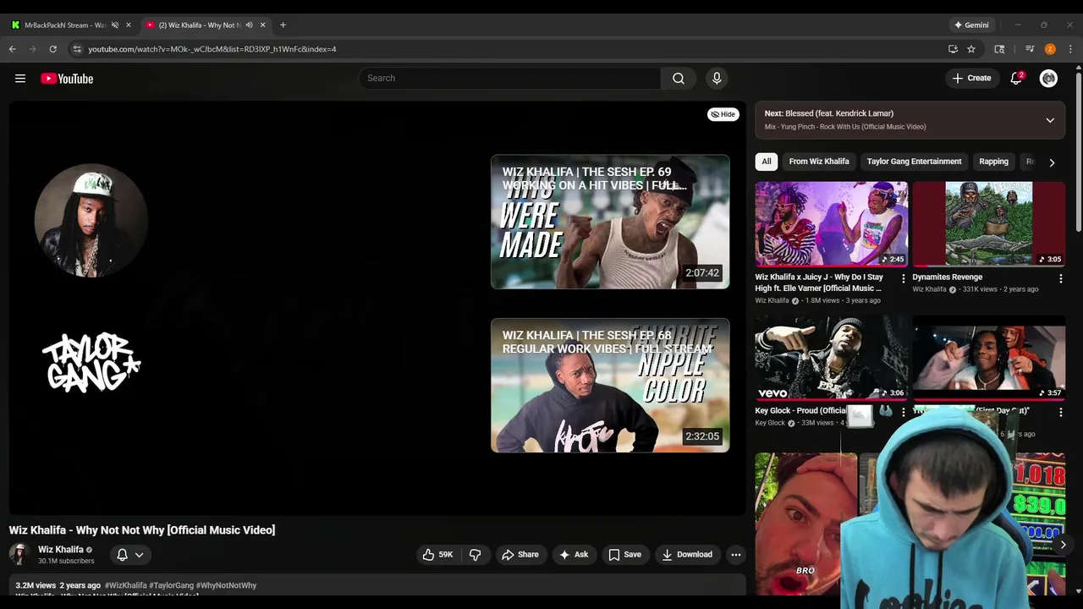Open Google Lens search icon in toolbar
This screenshot has width=1083, height=609.
click(x=999, y=49)
